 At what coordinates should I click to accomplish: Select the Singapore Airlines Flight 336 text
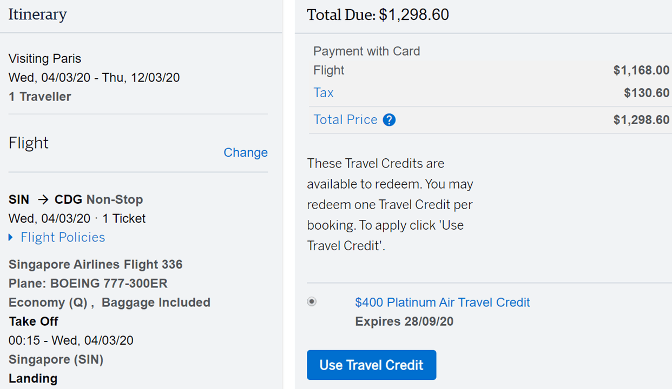95,265
